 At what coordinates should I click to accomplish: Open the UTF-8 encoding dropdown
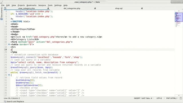click(x=160, y=98)
